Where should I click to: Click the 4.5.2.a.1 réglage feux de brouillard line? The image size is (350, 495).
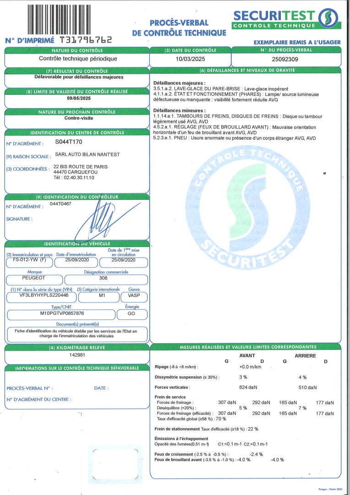pyautogui.click(x=235, y=130)
